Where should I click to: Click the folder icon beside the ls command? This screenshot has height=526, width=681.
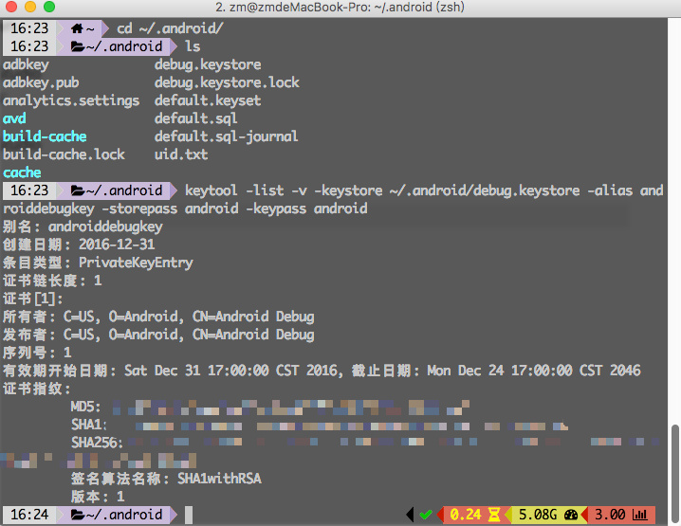(x=78, y=46)
